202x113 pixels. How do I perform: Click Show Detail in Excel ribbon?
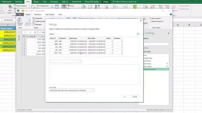point(184,6)
